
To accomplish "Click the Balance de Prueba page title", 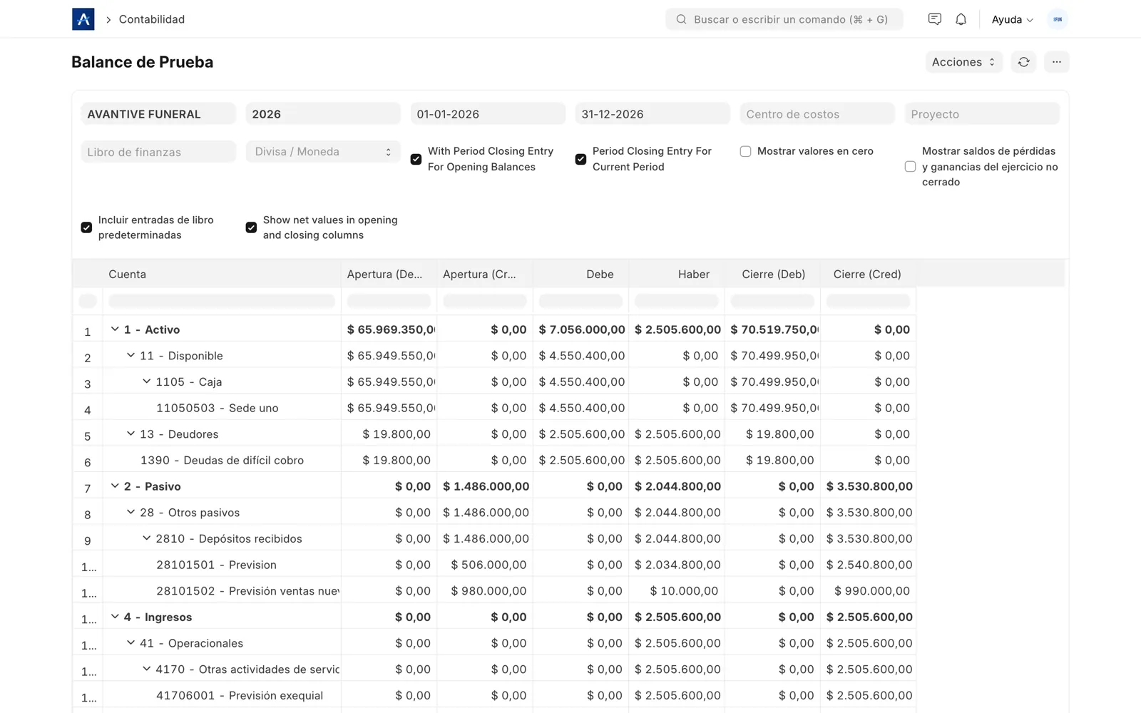I will point(143,62).
